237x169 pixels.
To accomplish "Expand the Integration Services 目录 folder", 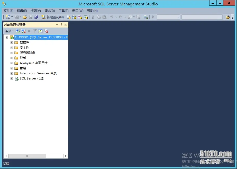I will tap(12, 73).
